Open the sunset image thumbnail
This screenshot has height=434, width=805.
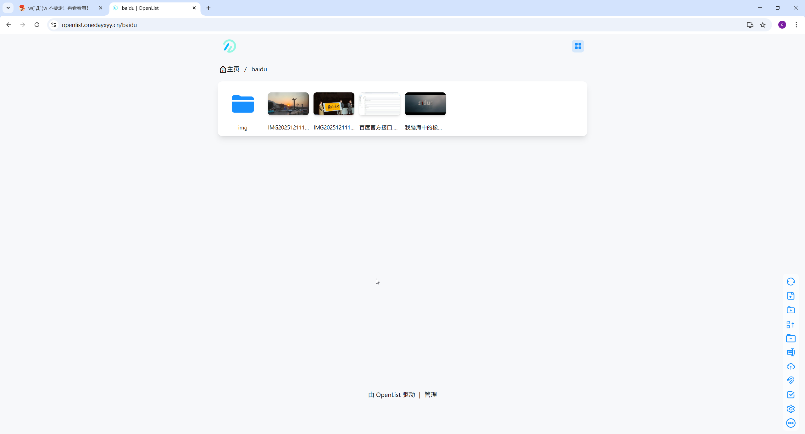click(x=288, y=104)
